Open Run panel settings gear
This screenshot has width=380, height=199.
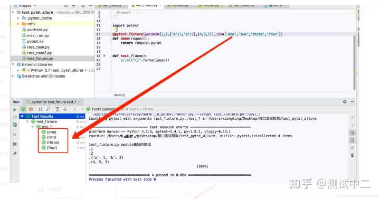[345, 102]
